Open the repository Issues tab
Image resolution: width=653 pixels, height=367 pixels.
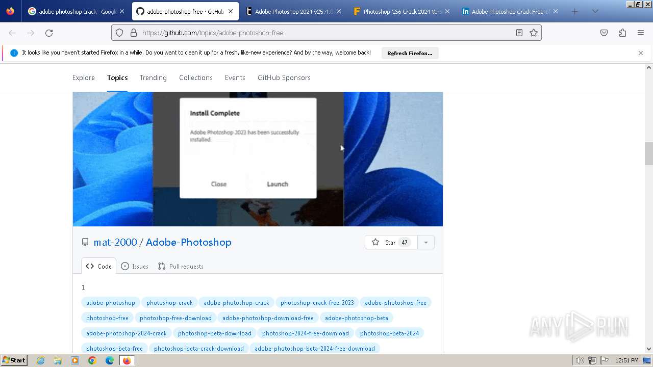click(x=135, y=266)
